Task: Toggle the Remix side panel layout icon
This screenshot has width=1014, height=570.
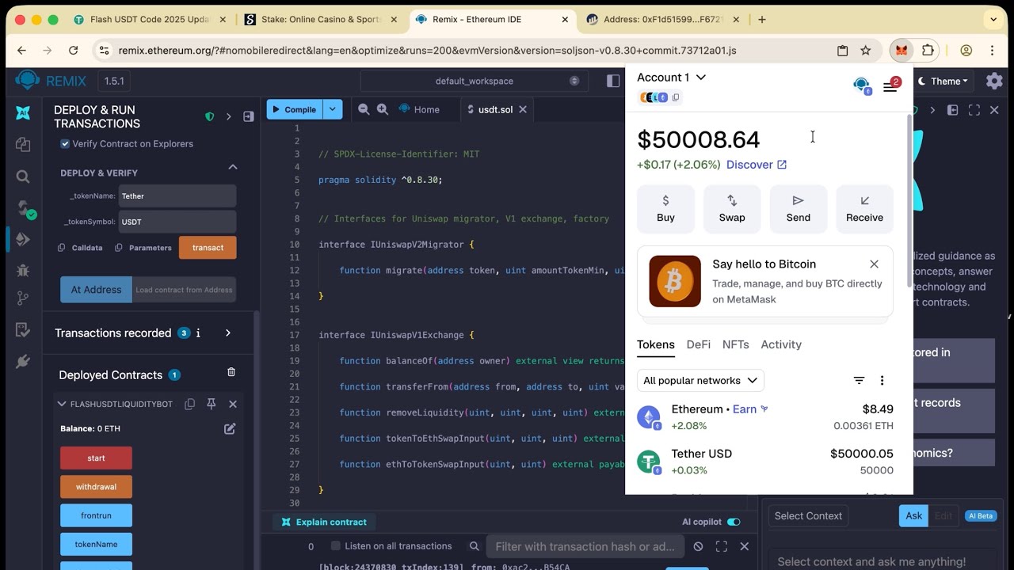Action: 613,81
